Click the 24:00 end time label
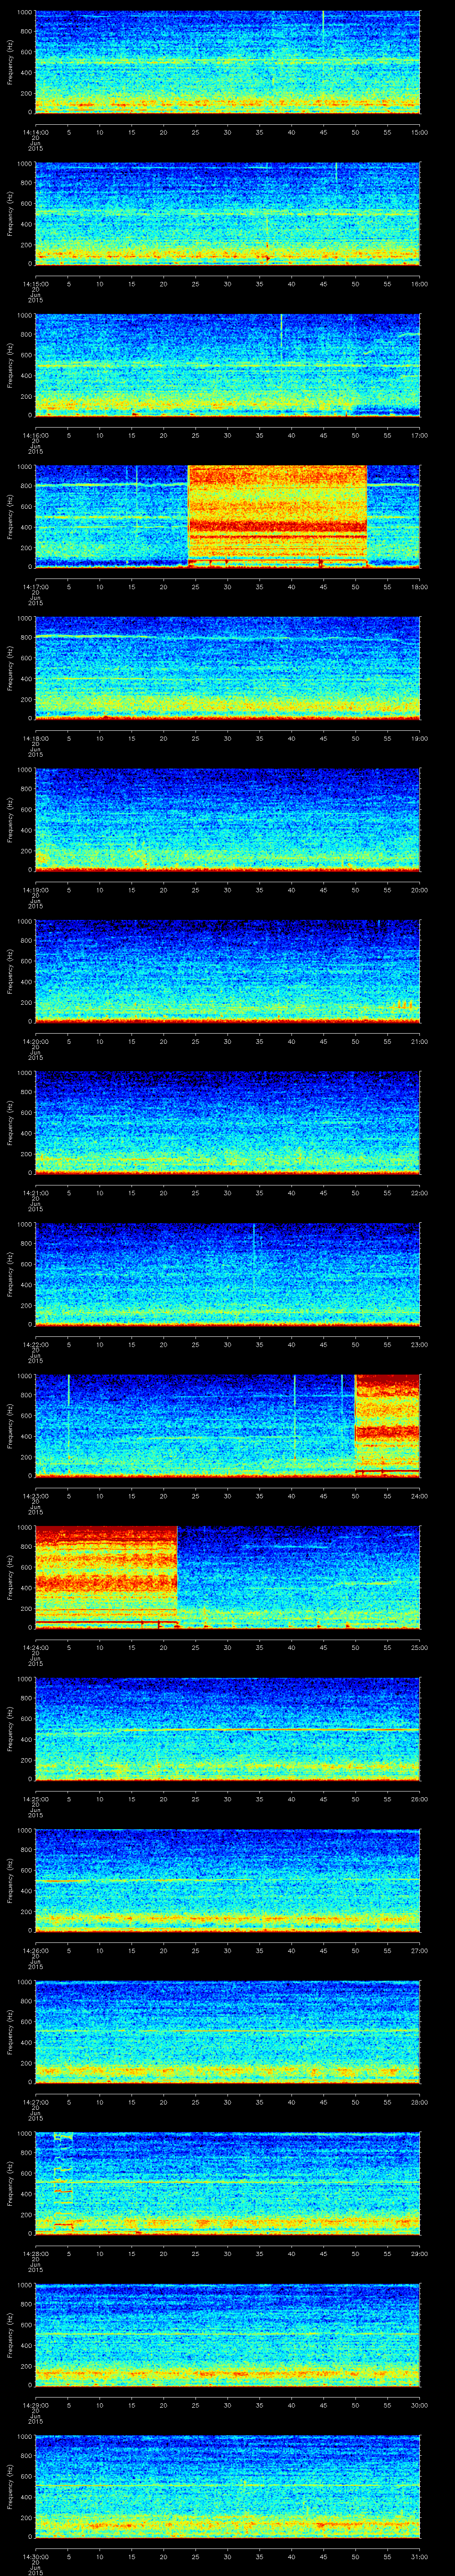This screenshot has width=455, height=2576. coord(419,1496)
